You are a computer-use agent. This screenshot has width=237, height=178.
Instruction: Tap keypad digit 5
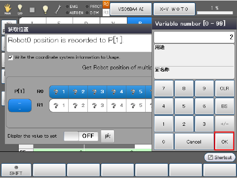(x=184, y=106)
